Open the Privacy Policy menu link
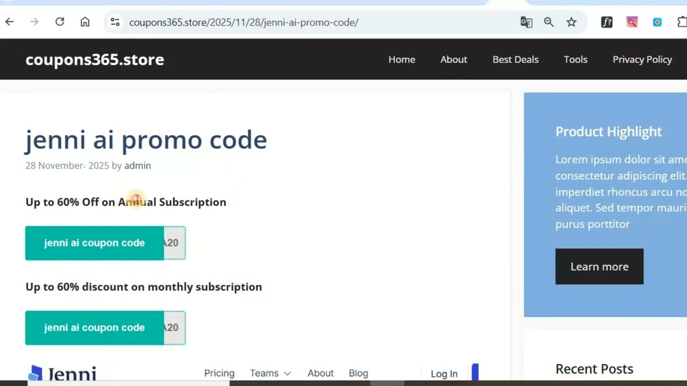Screen dimensions: 687x386 click(642, 60)
